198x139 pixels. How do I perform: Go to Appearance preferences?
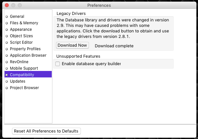21,29
